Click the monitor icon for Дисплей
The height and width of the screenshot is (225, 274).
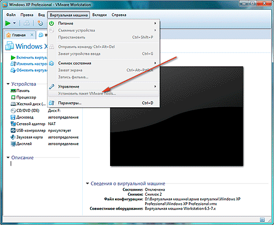click(x=13, y=144)
